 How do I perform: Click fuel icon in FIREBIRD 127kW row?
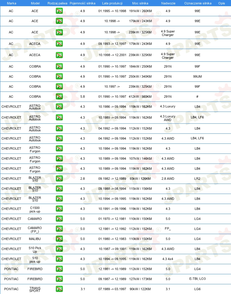click(x=59, y=279)
